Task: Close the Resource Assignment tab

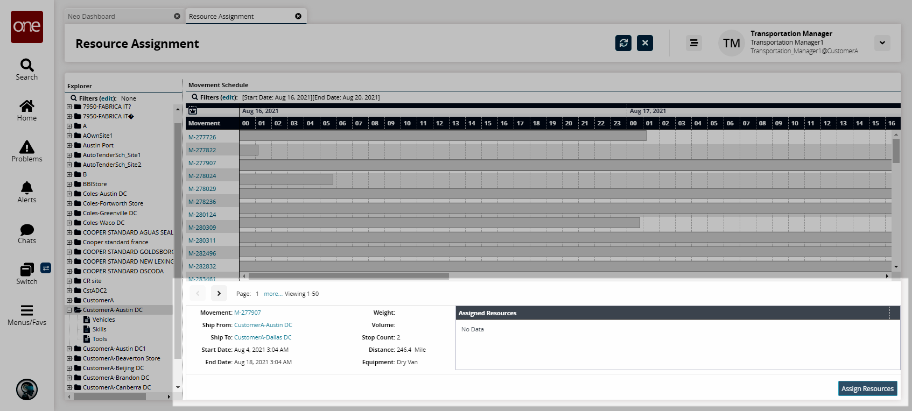Action: click(298, 16)
